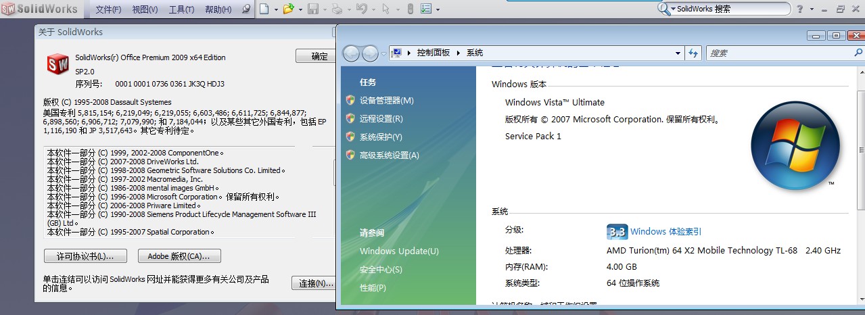This screenshot has width=865, height=315.
Task: Click the computer icon in the address bar
Action: click(397, 53)
